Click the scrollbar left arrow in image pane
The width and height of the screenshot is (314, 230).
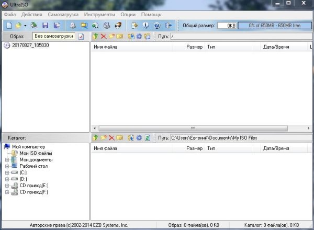point(95,128)
